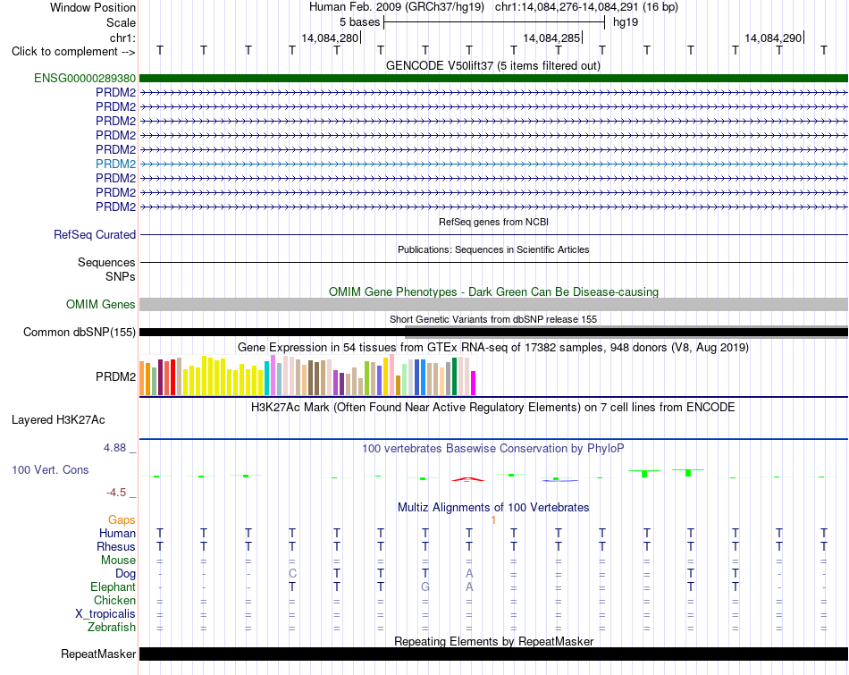Click the 14,084,290 position marker
The width and height of the screenshot is (849, 675).
tap(774, 38)
